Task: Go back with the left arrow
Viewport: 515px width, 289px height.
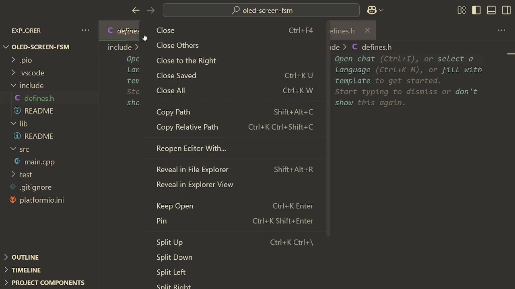Action: tap(136, 10)
